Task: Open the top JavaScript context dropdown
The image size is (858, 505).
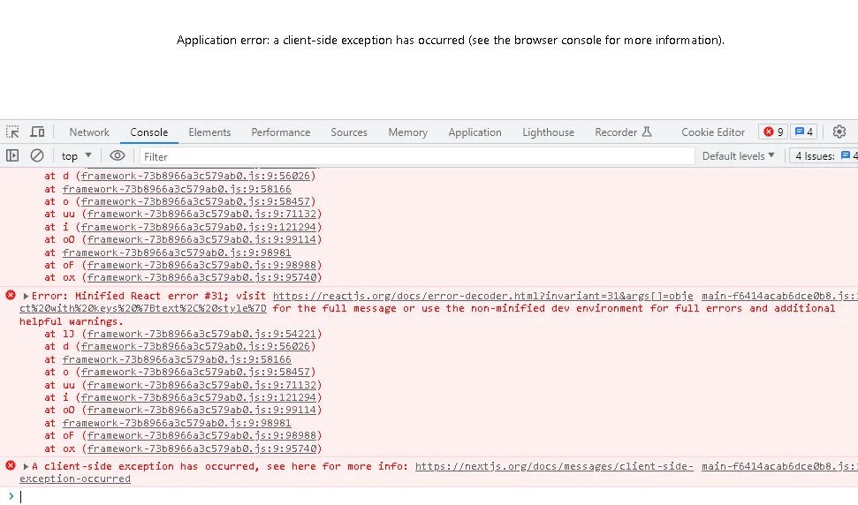Action: tap(76, 155)
